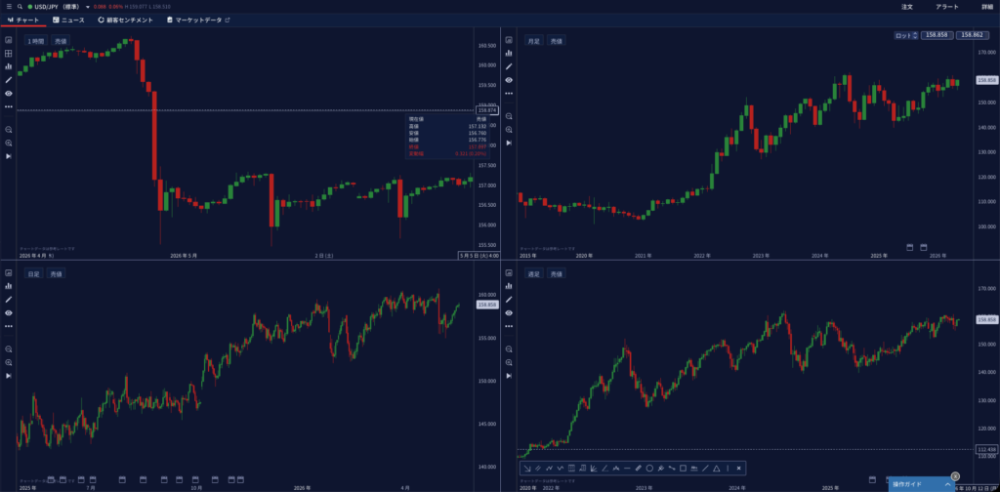Zoom in the 月足 chart
This screenshot has width=1000, height=492.
click(x=509, y=130)
